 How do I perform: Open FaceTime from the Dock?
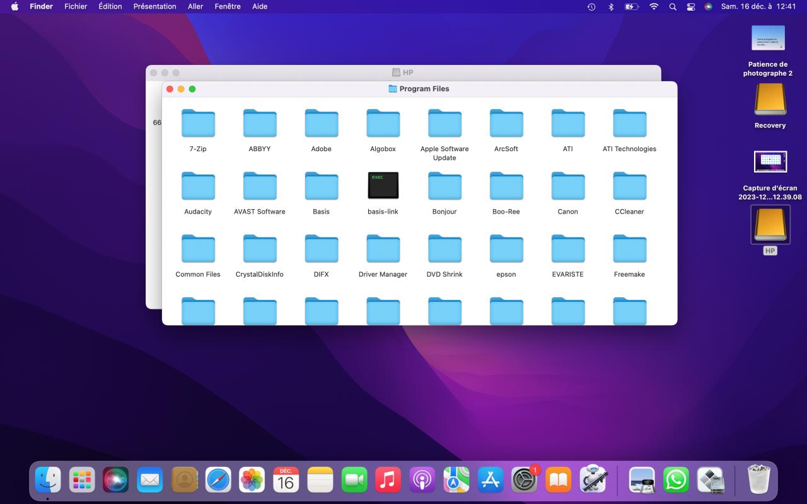(x=354, y=480)
